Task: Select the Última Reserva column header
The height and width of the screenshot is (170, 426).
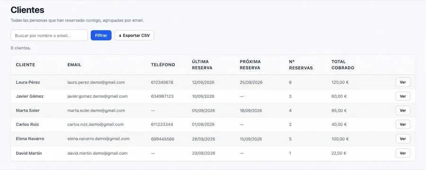Action: [x=202, y=65]
